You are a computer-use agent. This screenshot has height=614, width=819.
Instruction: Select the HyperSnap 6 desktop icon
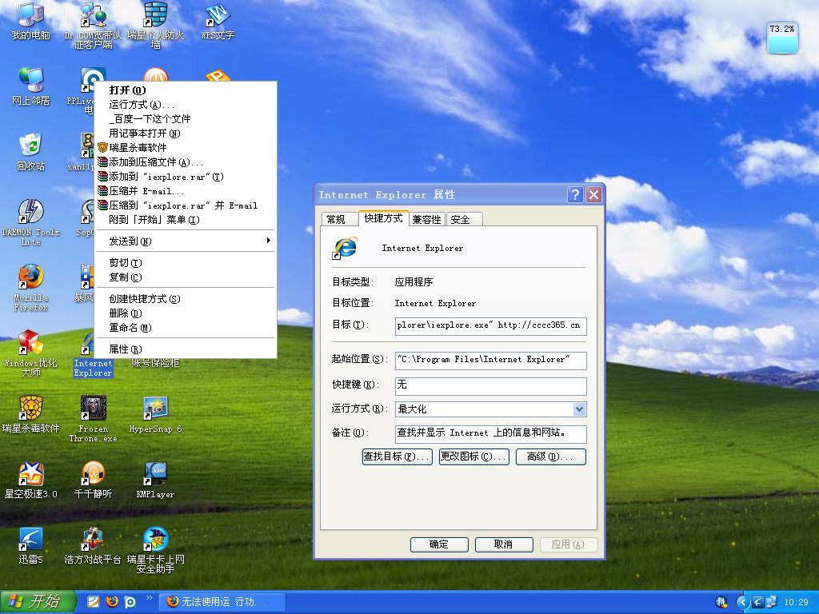click(155, 415)
